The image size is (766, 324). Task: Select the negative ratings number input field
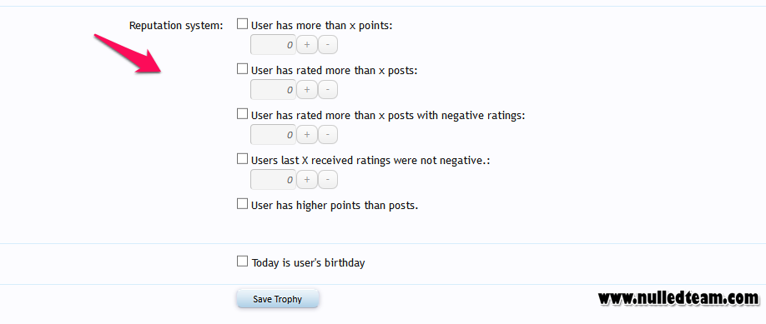[273, 135]
